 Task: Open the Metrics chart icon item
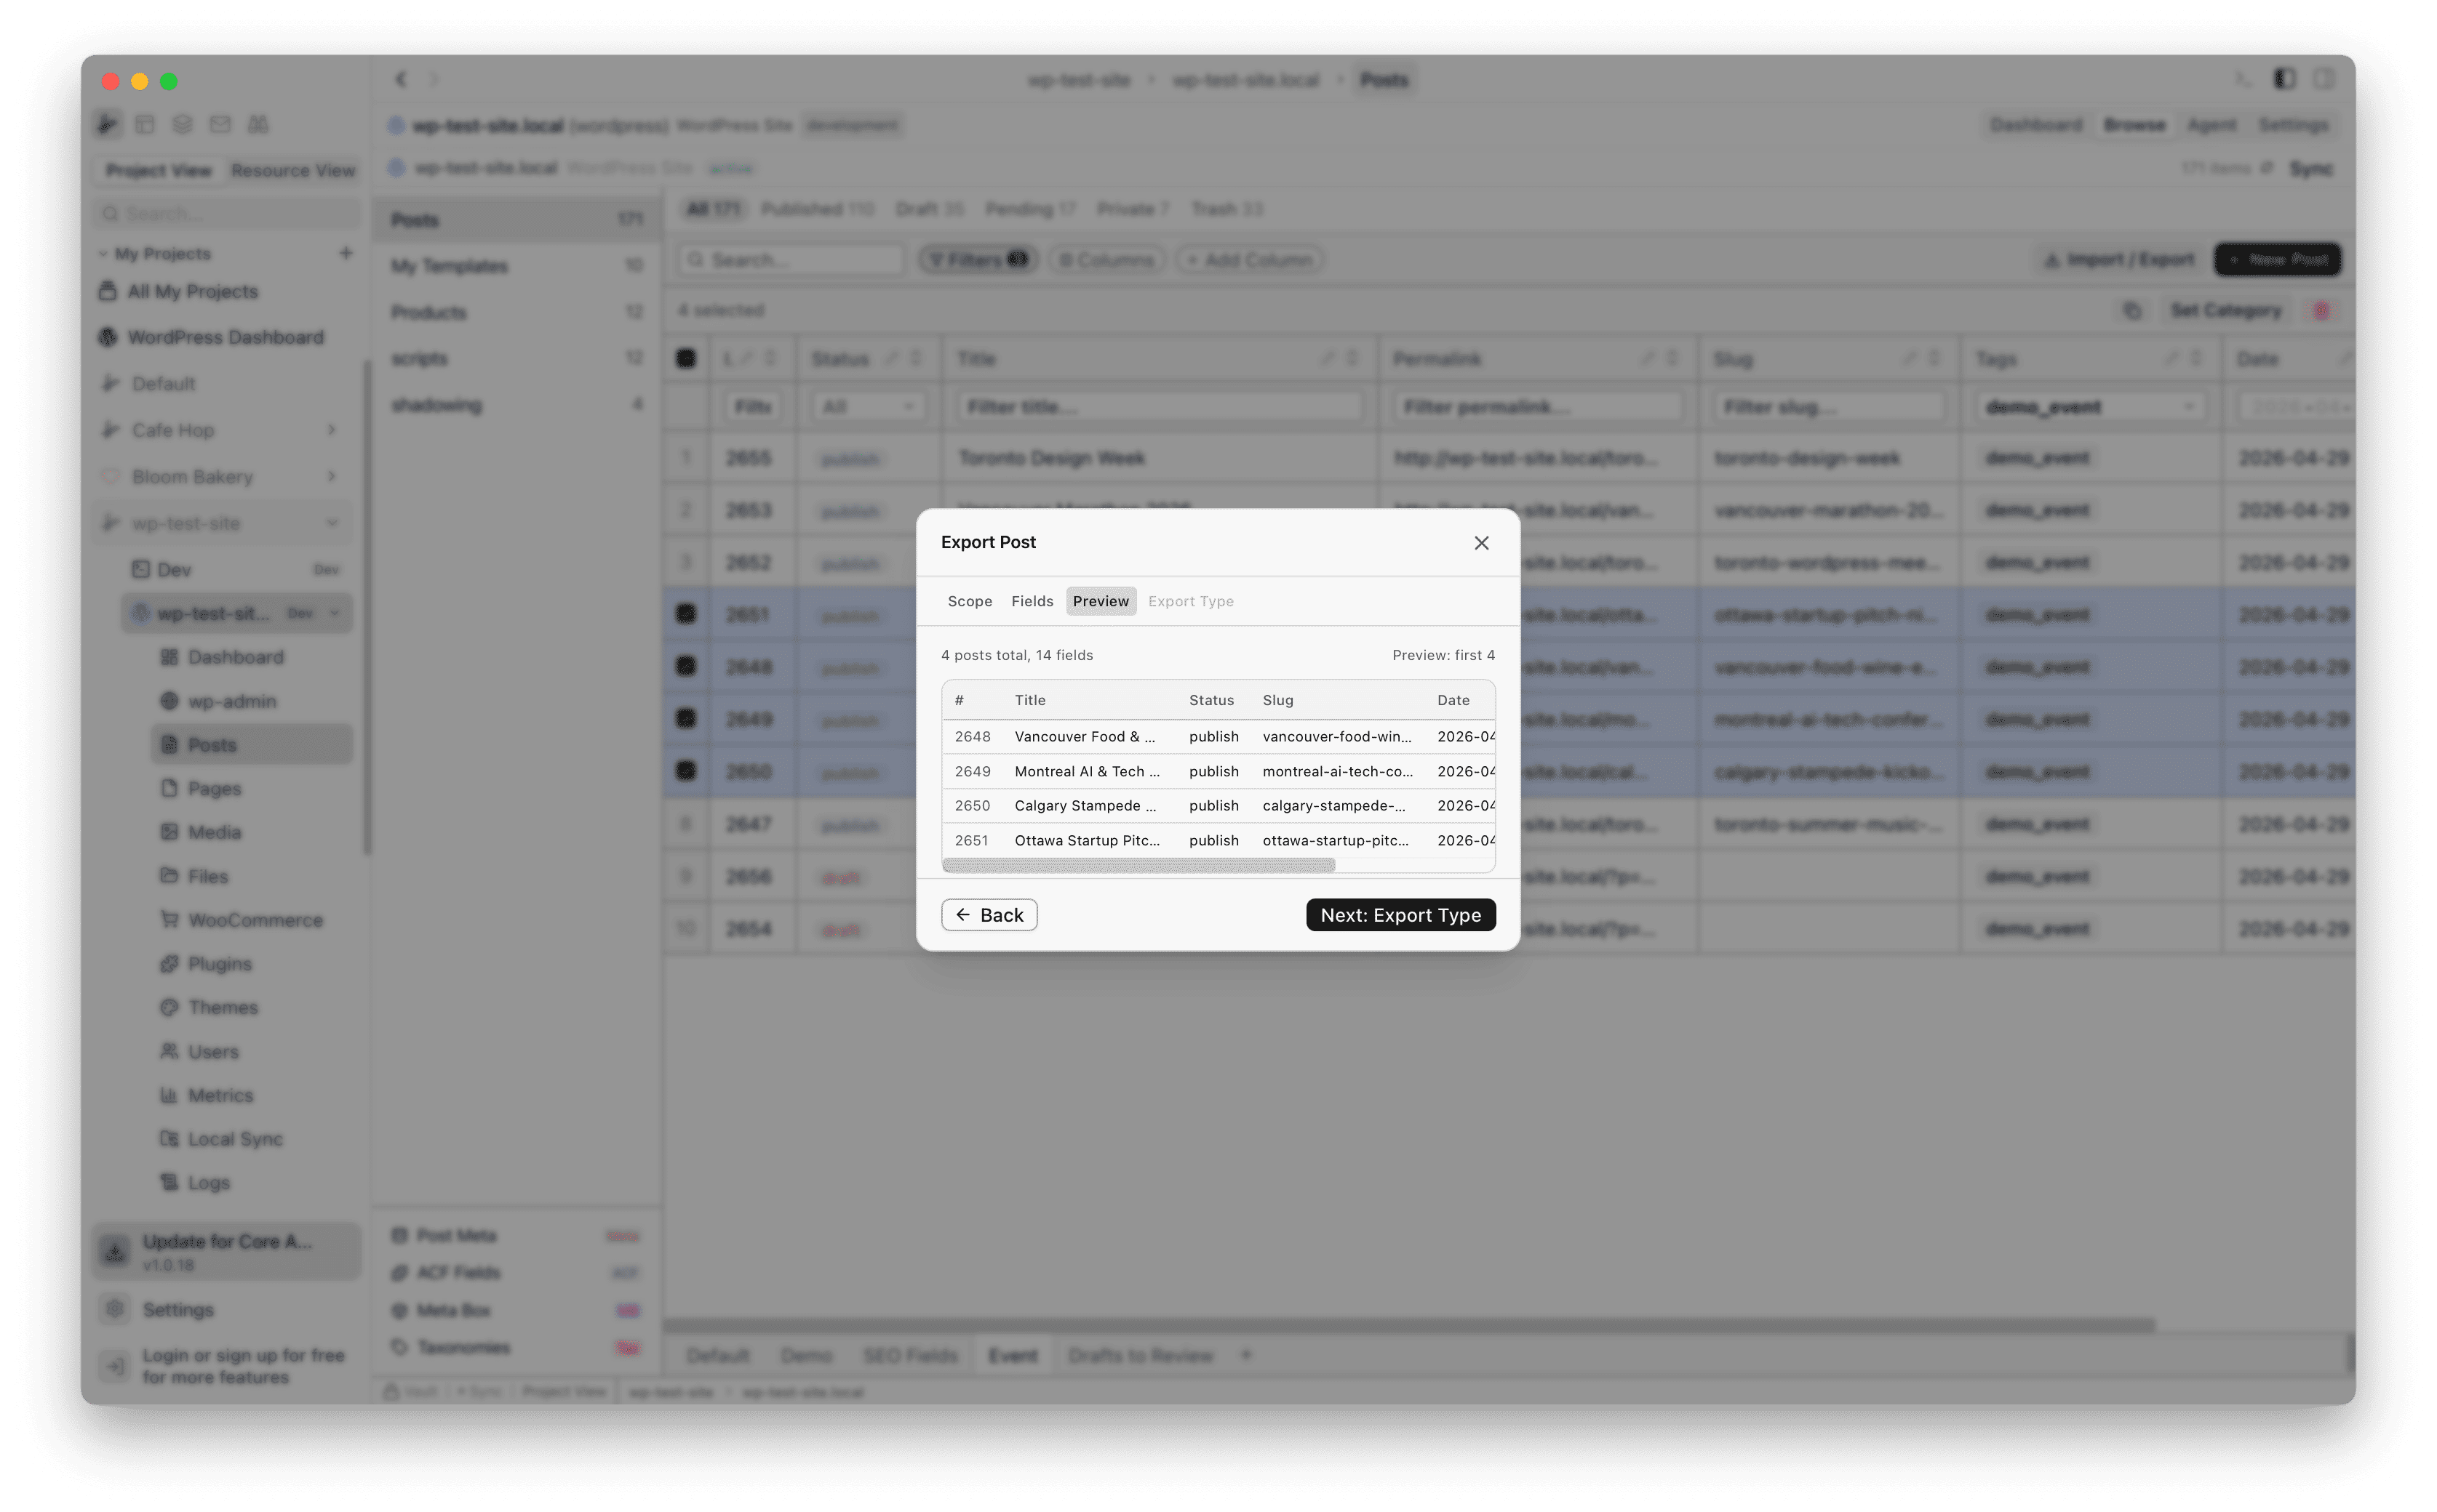[x=169, y=1095]
